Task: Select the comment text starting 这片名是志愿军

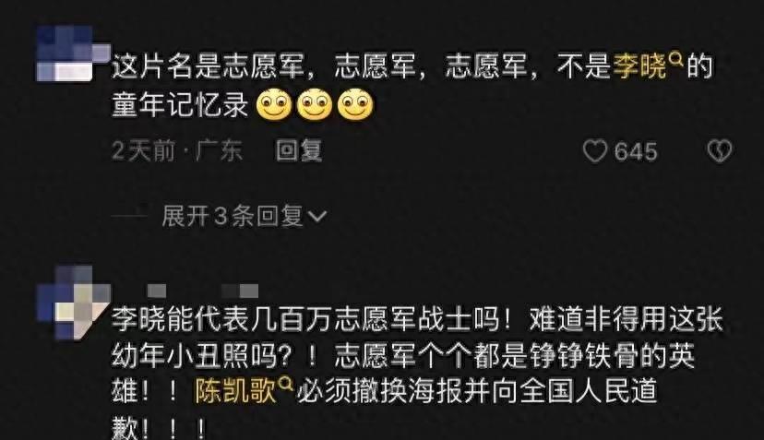Action: coord(412,85)
